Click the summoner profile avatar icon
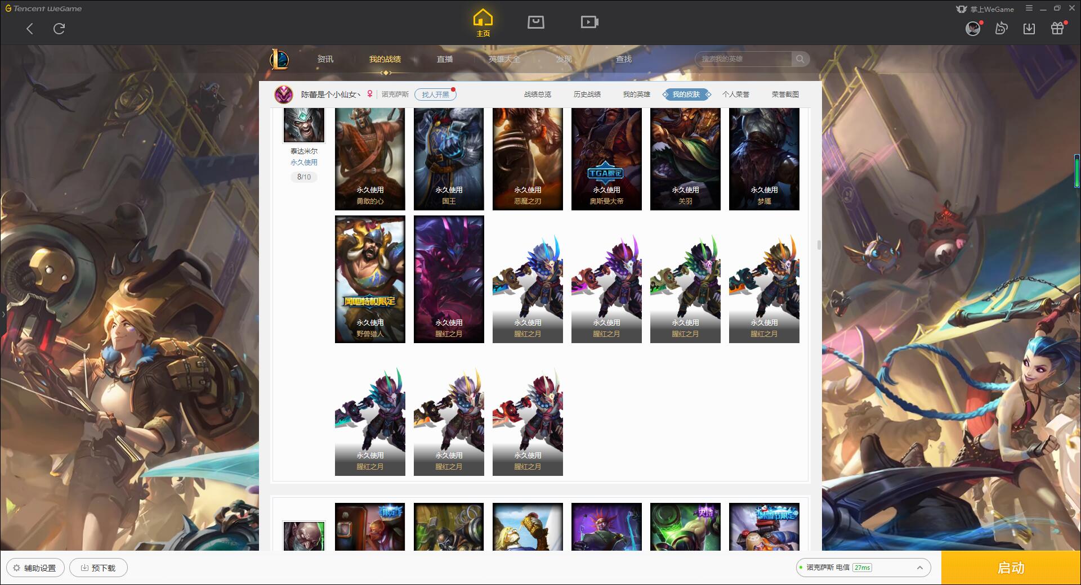 pyautogui.click(x=284, y=94)
